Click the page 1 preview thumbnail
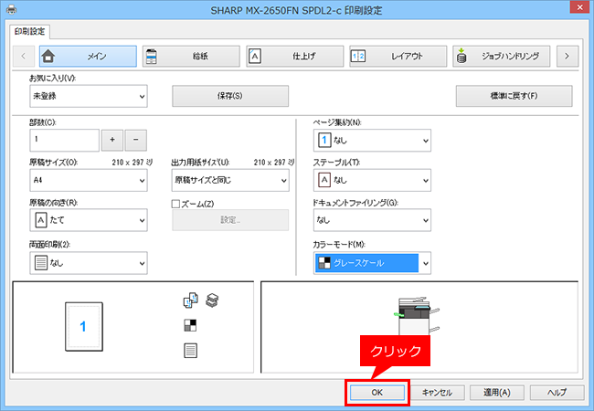 coord(84,326)
